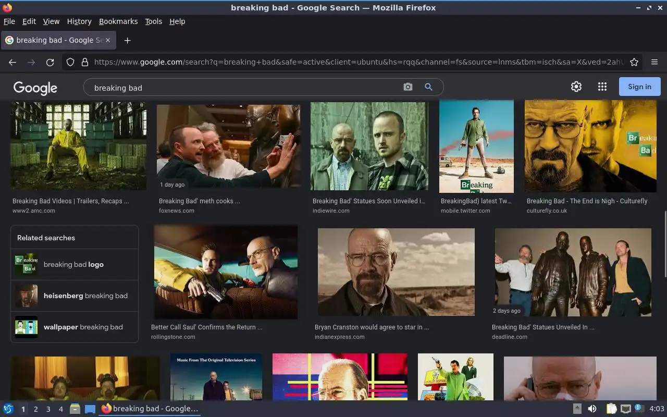Open tracking protection shield icon
This screenshot has height=417, width=667.
click(x=70, y=62)
